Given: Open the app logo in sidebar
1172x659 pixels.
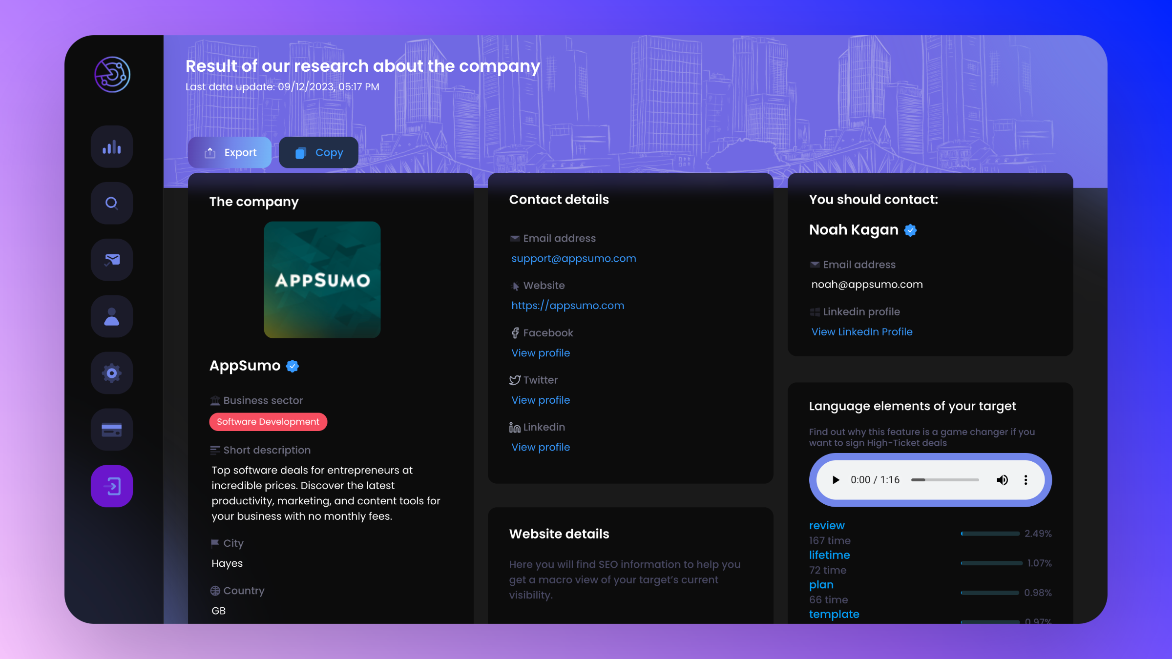Looking at the screenshot, I should click(112, 74).
